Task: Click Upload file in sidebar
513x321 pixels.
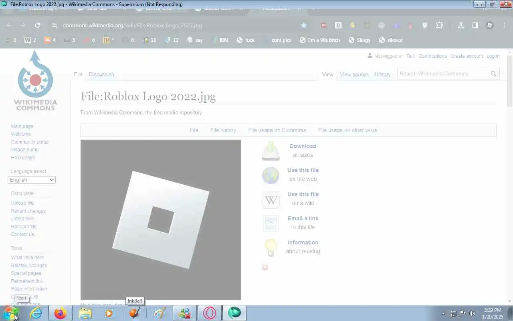Action: click(x=22, y=203)
